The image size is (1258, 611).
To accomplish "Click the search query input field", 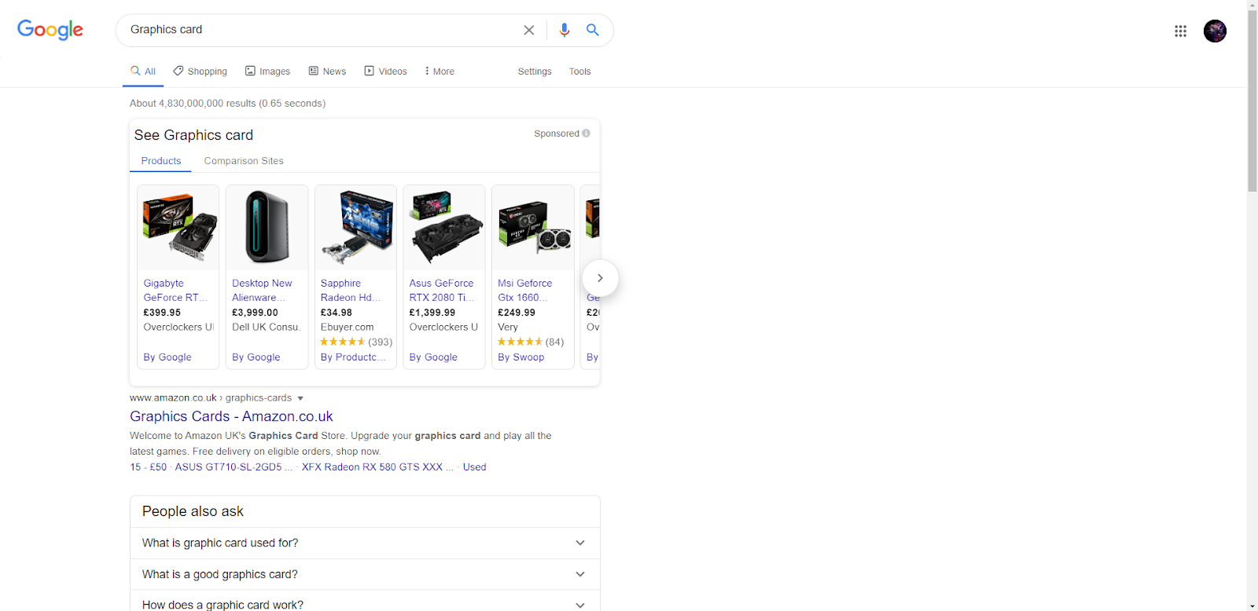I will pos(318,30).
